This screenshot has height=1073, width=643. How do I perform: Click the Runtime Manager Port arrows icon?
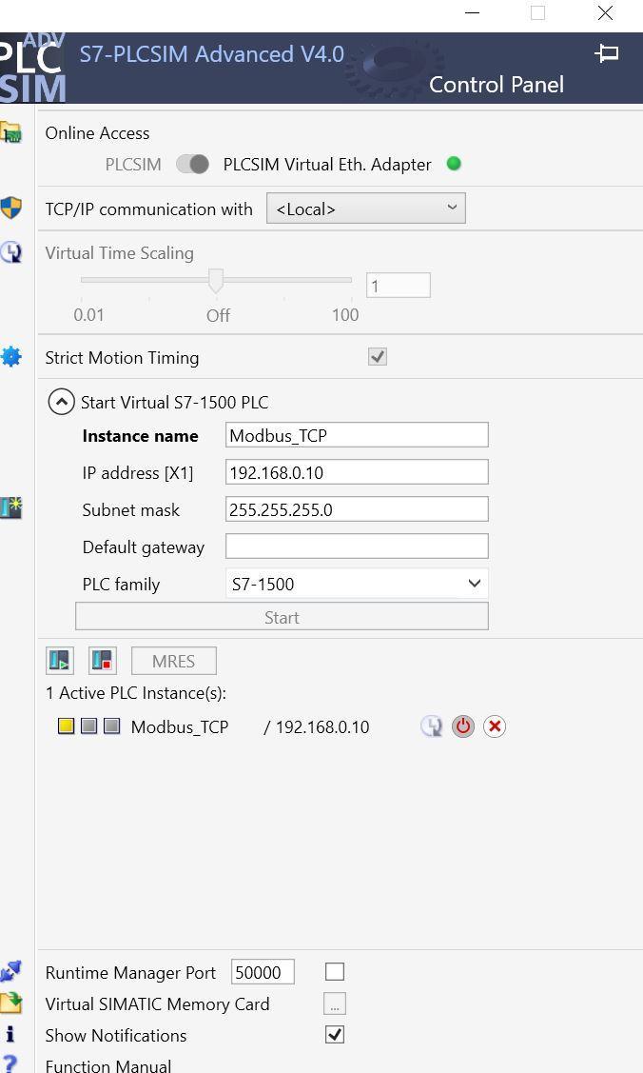click(x=10, y=971)
